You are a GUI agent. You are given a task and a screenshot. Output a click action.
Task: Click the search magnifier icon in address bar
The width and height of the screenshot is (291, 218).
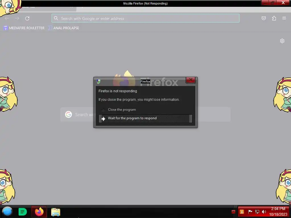pos(56,18)
